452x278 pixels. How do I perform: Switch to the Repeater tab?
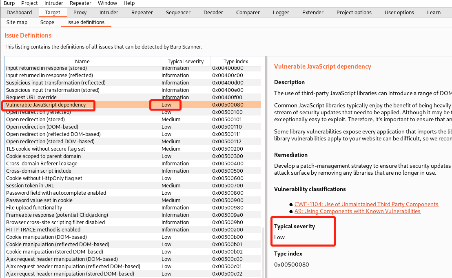click(x=142, y=12)
